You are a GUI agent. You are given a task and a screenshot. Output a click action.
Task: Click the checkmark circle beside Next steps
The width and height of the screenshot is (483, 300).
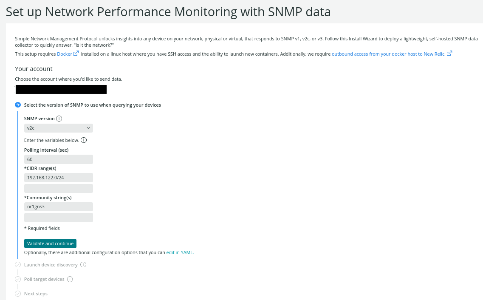[x=17, y=294]
